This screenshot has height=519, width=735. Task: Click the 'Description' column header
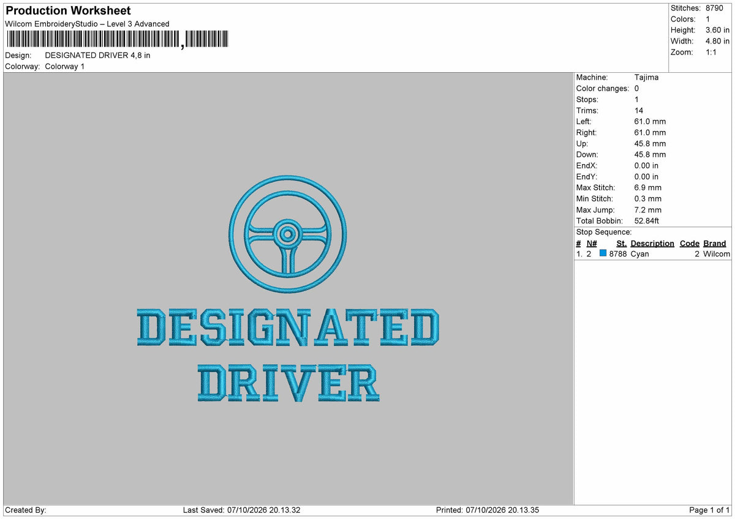point(652,243)
